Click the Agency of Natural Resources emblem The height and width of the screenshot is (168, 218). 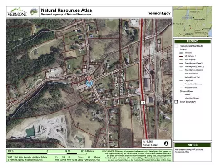tap(34, 12)
